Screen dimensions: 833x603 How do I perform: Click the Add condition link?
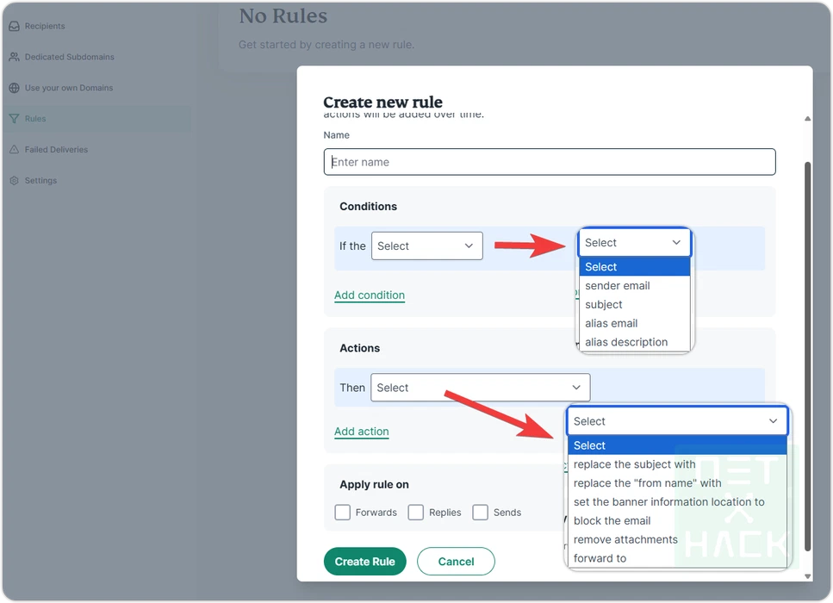(370, 295)
